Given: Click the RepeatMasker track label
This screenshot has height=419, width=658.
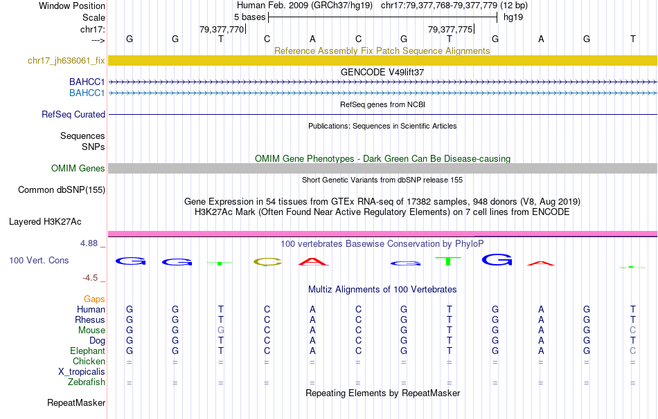Looking at the screenshot, I should [76, 402].
